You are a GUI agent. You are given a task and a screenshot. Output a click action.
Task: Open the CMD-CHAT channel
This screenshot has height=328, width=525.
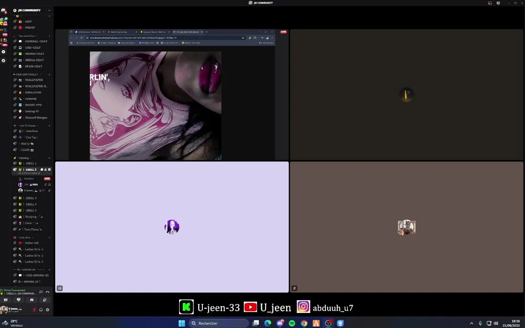point(32,47)
